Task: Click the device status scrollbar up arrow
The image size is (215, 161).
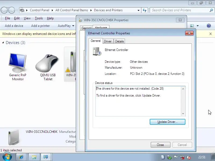Action: point(183,89)
